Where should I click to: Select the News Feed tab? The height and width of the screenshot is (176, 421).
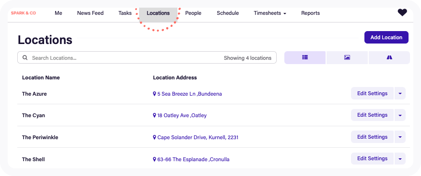pyautogui.click(x=90, y=13)
